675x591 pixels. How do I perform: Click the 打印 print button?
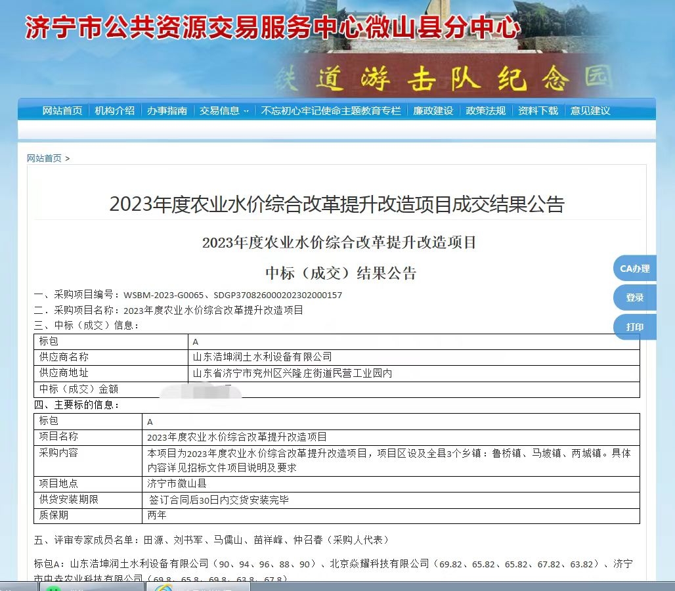tap(634, 327)
